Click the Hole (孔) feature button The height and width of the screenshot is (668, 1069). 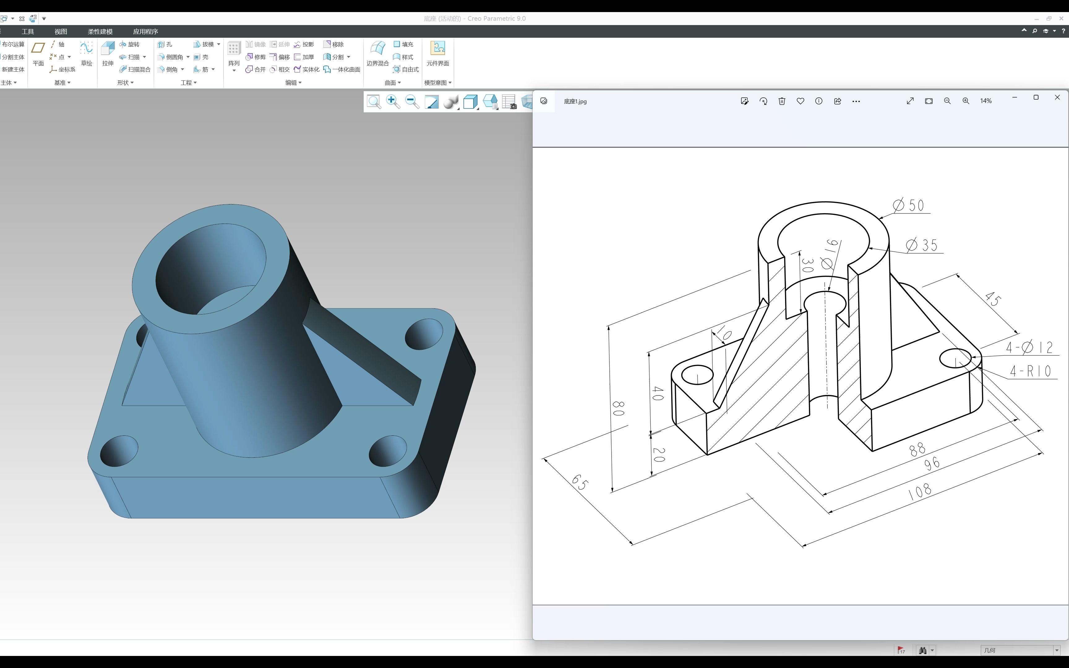tap(165, 45)
